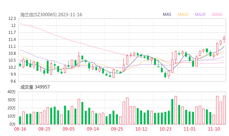Click the 10-12 date label
The height and width of the screenshot is (136, 229).
click(x=141, y=129)
